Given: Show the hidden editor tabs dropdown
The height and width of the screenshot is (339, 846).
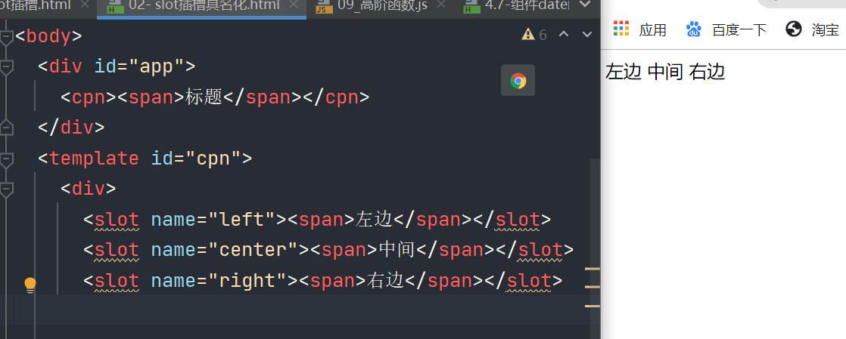Looking at the screenshot, I should pyautogui.click(x=585, y=5).
